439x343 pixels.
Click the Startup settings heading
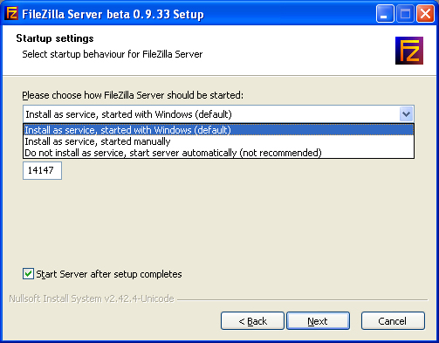tap(55, 38)
